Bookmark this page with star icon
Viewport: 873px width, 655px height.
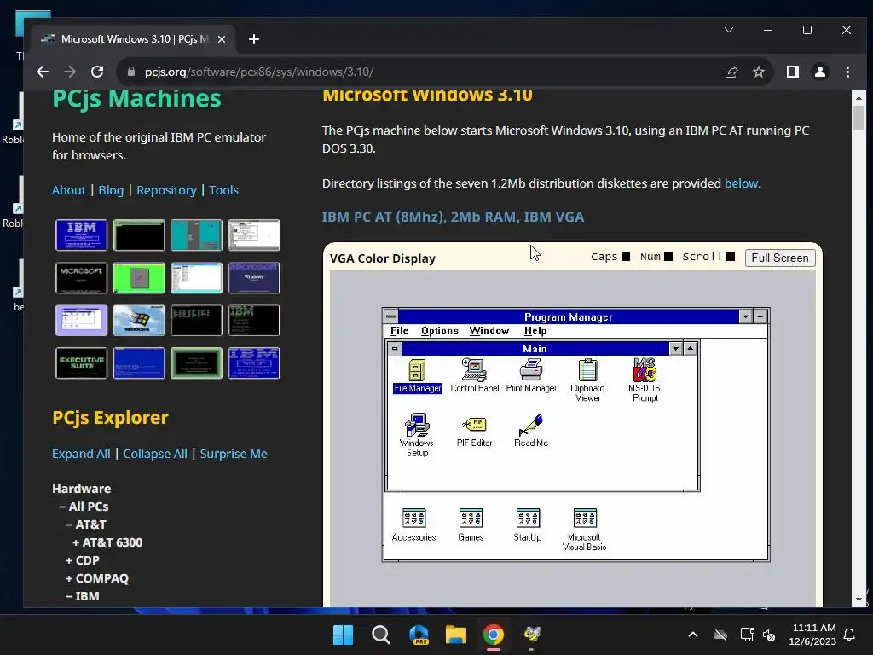(x=758, y=72)
